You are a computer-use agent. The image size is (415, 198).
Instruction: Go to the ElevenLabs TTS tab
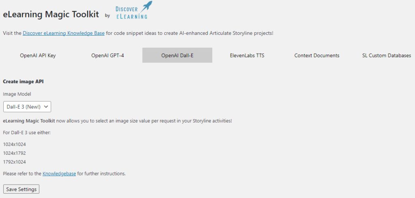coord(247,55)
